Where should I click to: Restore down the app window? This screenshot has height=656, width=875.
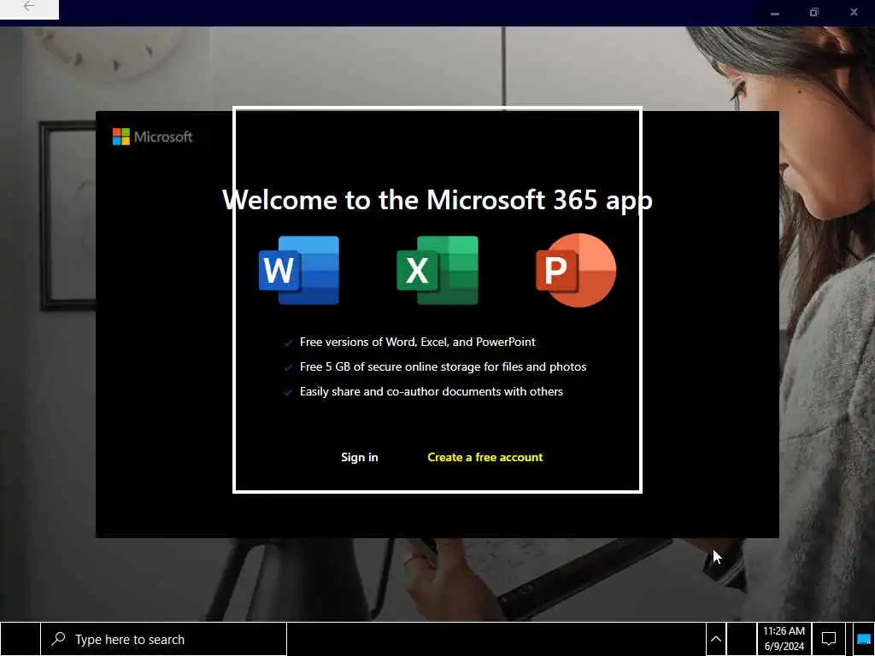point(814,12)
